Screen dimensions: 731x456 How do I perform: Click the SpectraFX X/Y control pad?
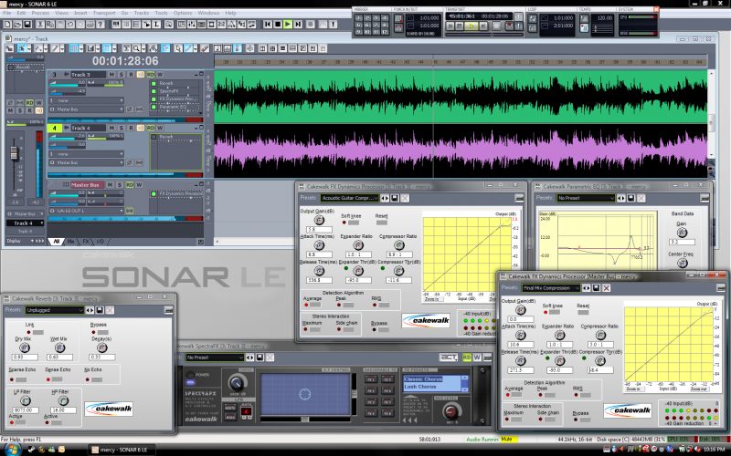[x=305, y=395]
